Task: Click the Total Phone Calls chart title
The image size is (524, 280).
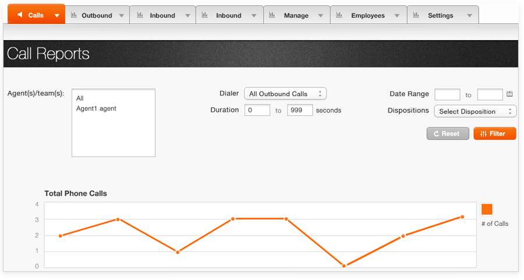Action: [76, 193]
